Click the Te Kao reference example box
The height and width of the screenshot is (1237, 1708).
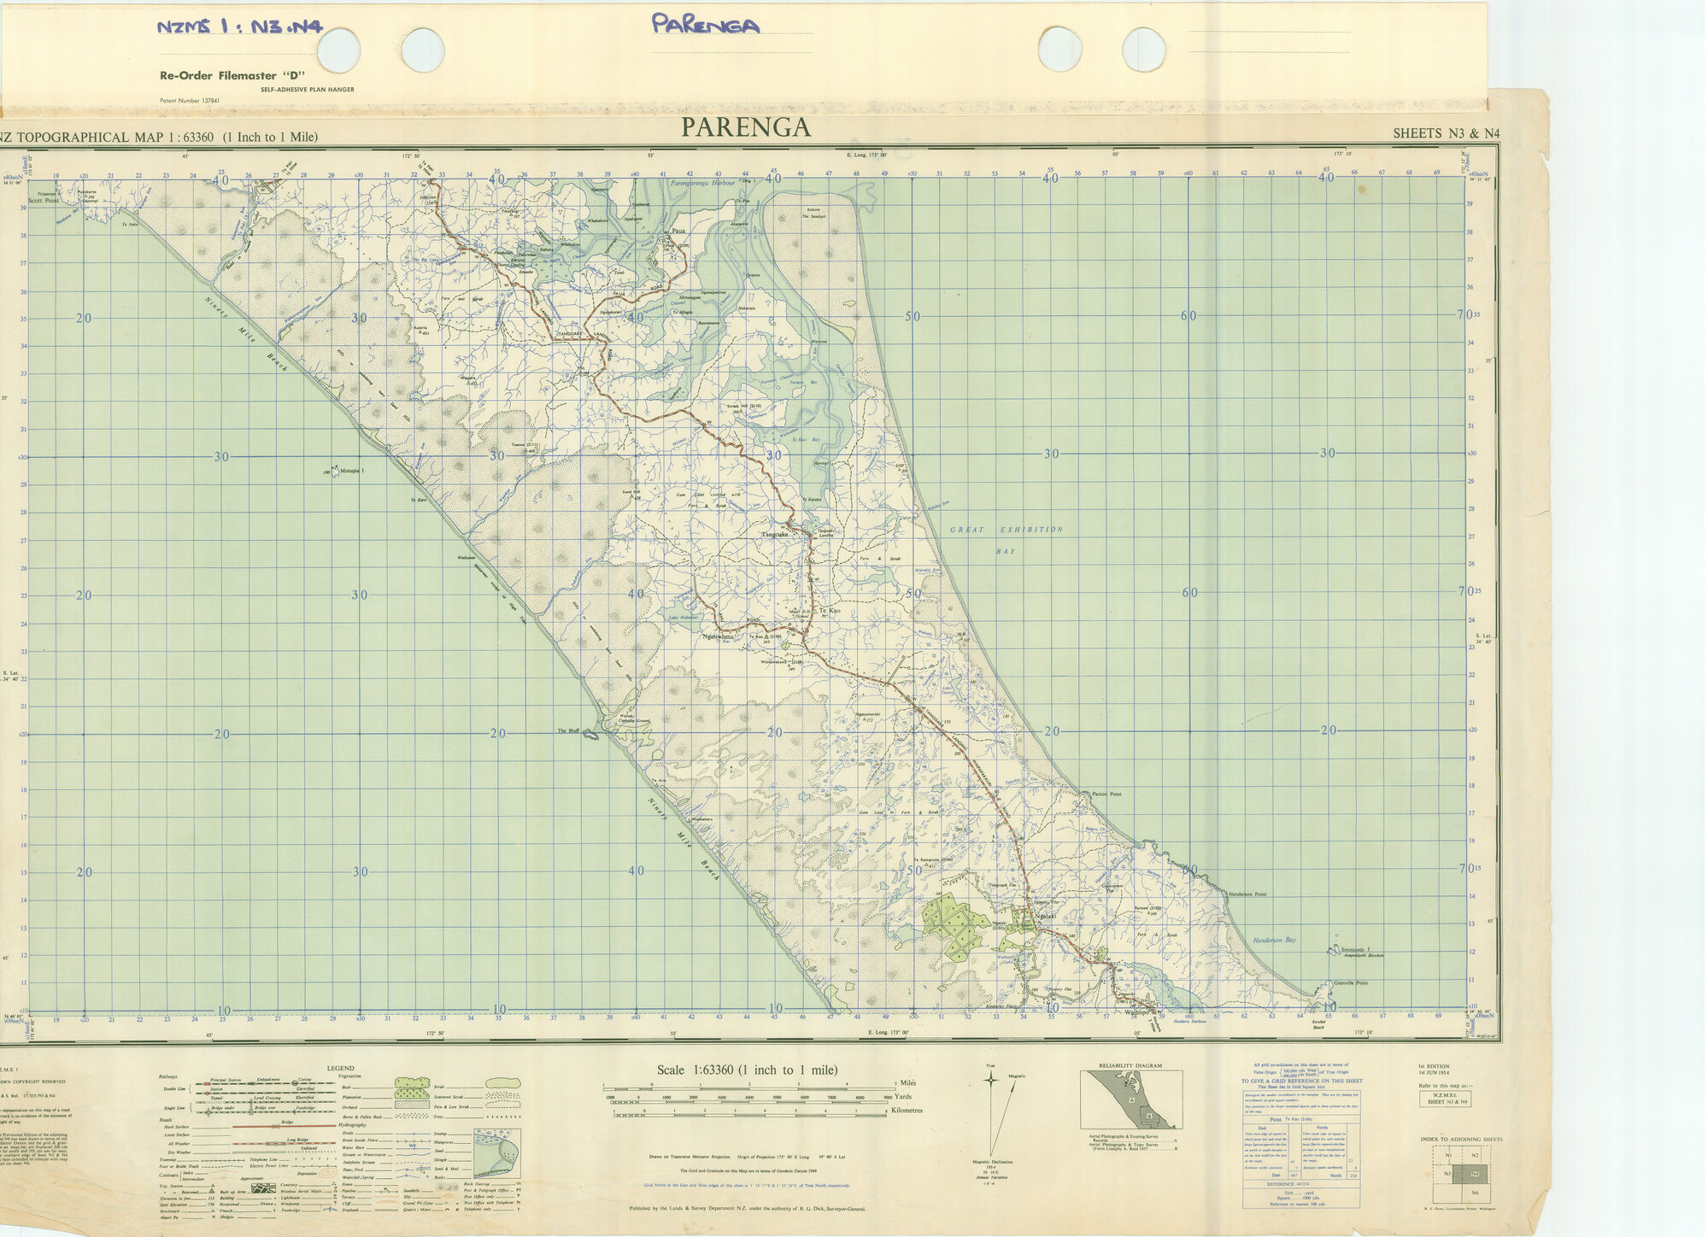coord(1291,1119)
